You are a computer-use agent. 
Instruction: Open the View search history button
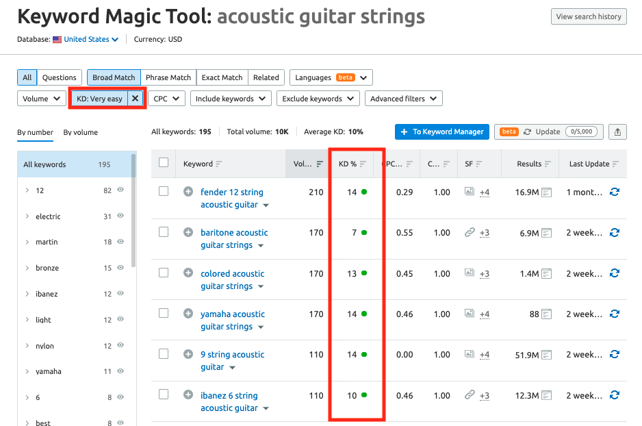588,16
